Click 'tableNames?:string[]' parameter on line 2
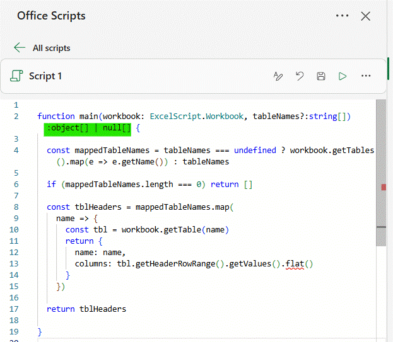Viewport: 393px width, 342px height. tap(299, 117)
